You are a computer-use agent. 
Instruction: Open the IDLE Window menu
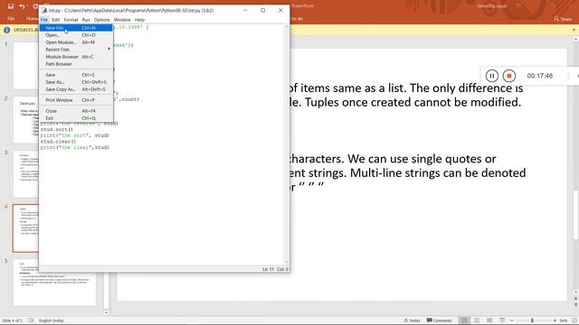122,20
